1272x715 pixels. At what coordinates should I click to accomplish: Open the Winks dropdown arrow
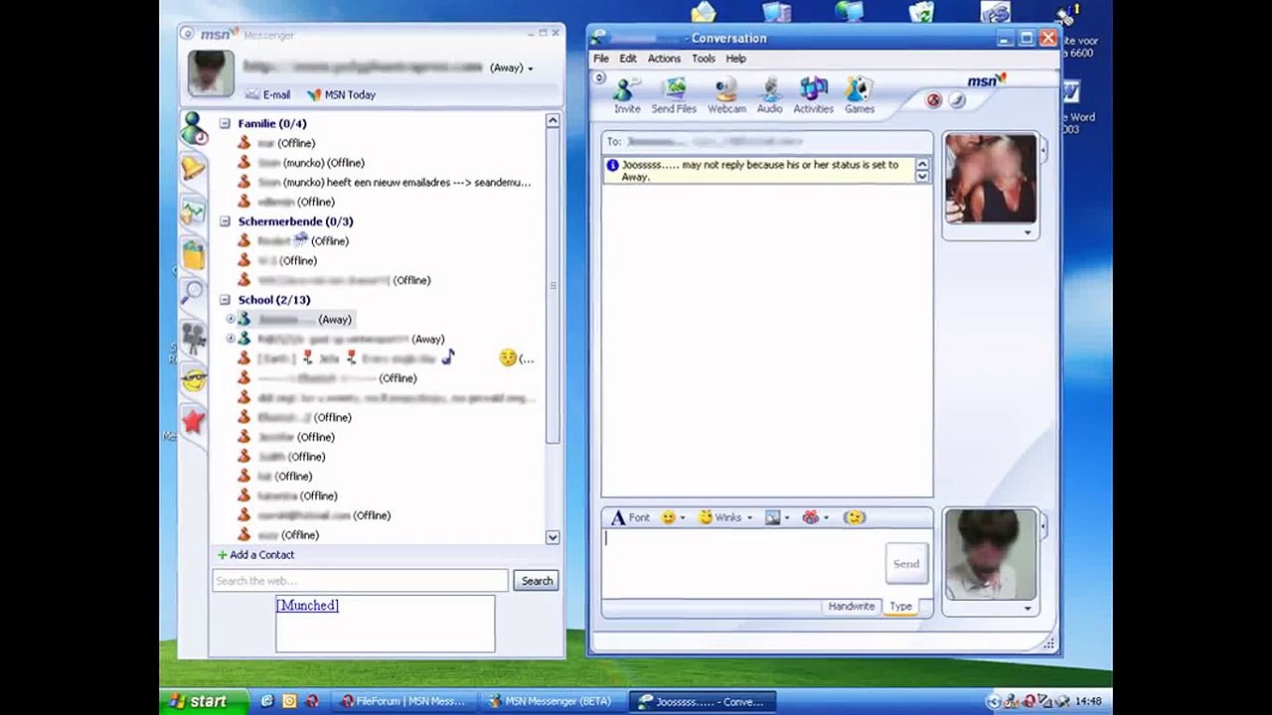pyautogui.click(x=749, y=518)
